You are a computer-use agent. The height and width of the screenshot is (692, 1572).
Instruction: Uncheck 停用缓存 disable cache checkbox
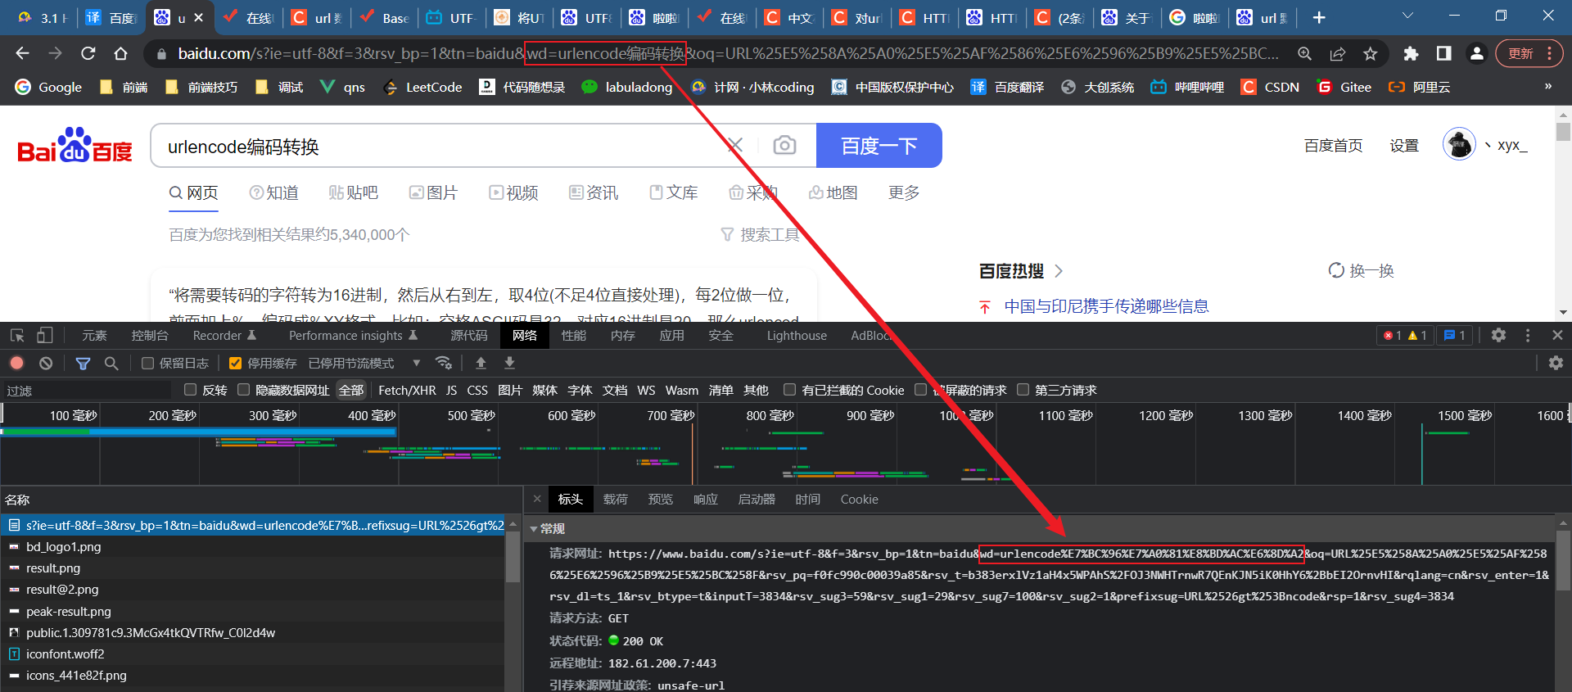pyautogui.click(x=236, y=363)
